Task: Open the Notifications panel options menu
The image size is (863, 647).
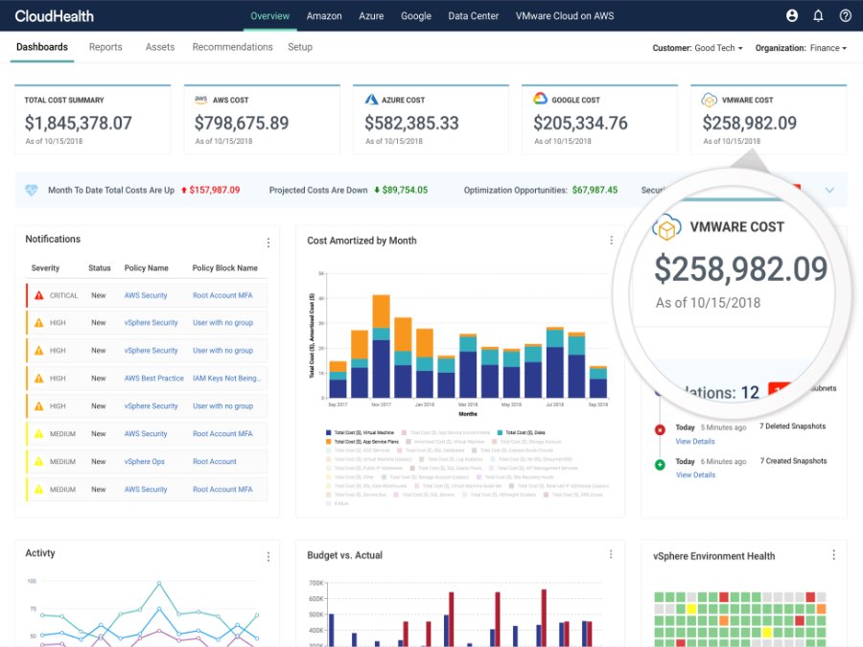Action: click(x=267, y=242)
